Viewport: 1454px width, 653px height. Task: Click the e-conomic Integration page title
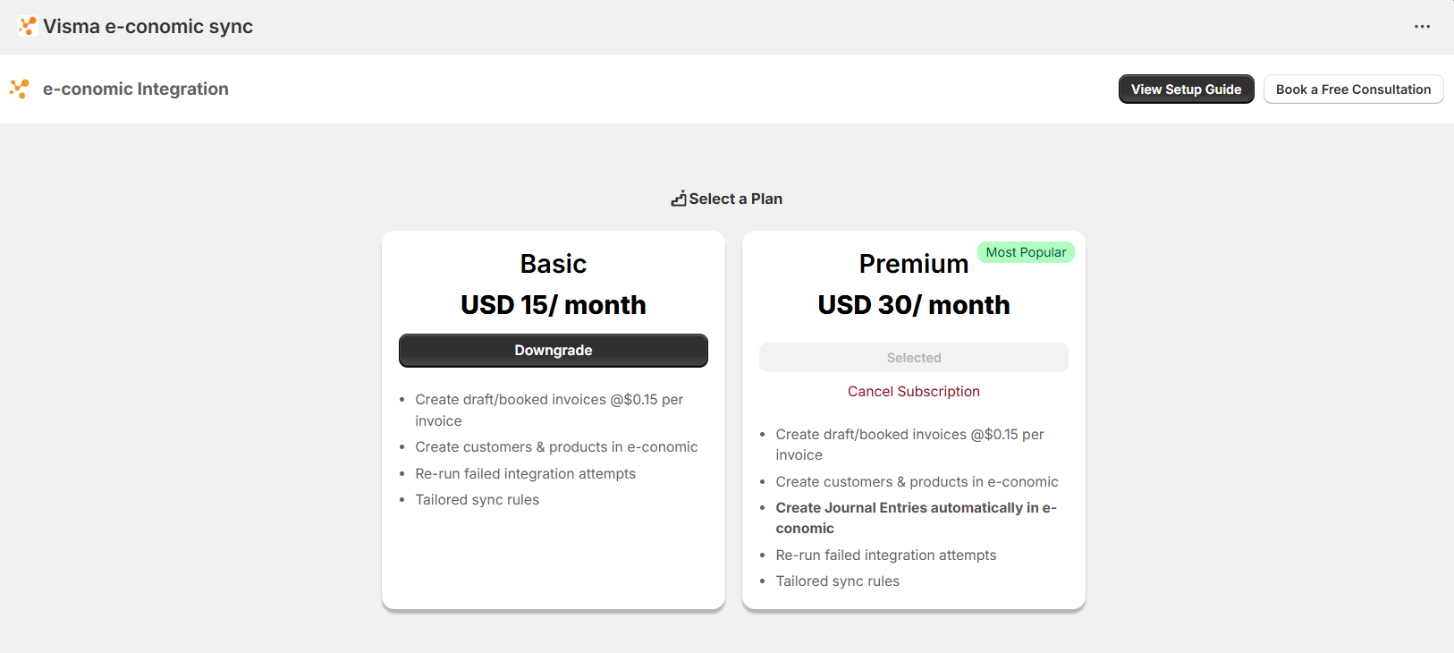[136, 89]
